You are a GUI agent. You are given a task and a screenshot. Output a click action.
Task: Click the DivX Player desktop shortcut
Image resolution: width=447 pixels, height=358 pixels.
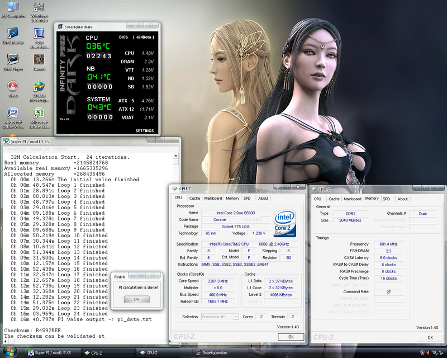pos(13,62)
